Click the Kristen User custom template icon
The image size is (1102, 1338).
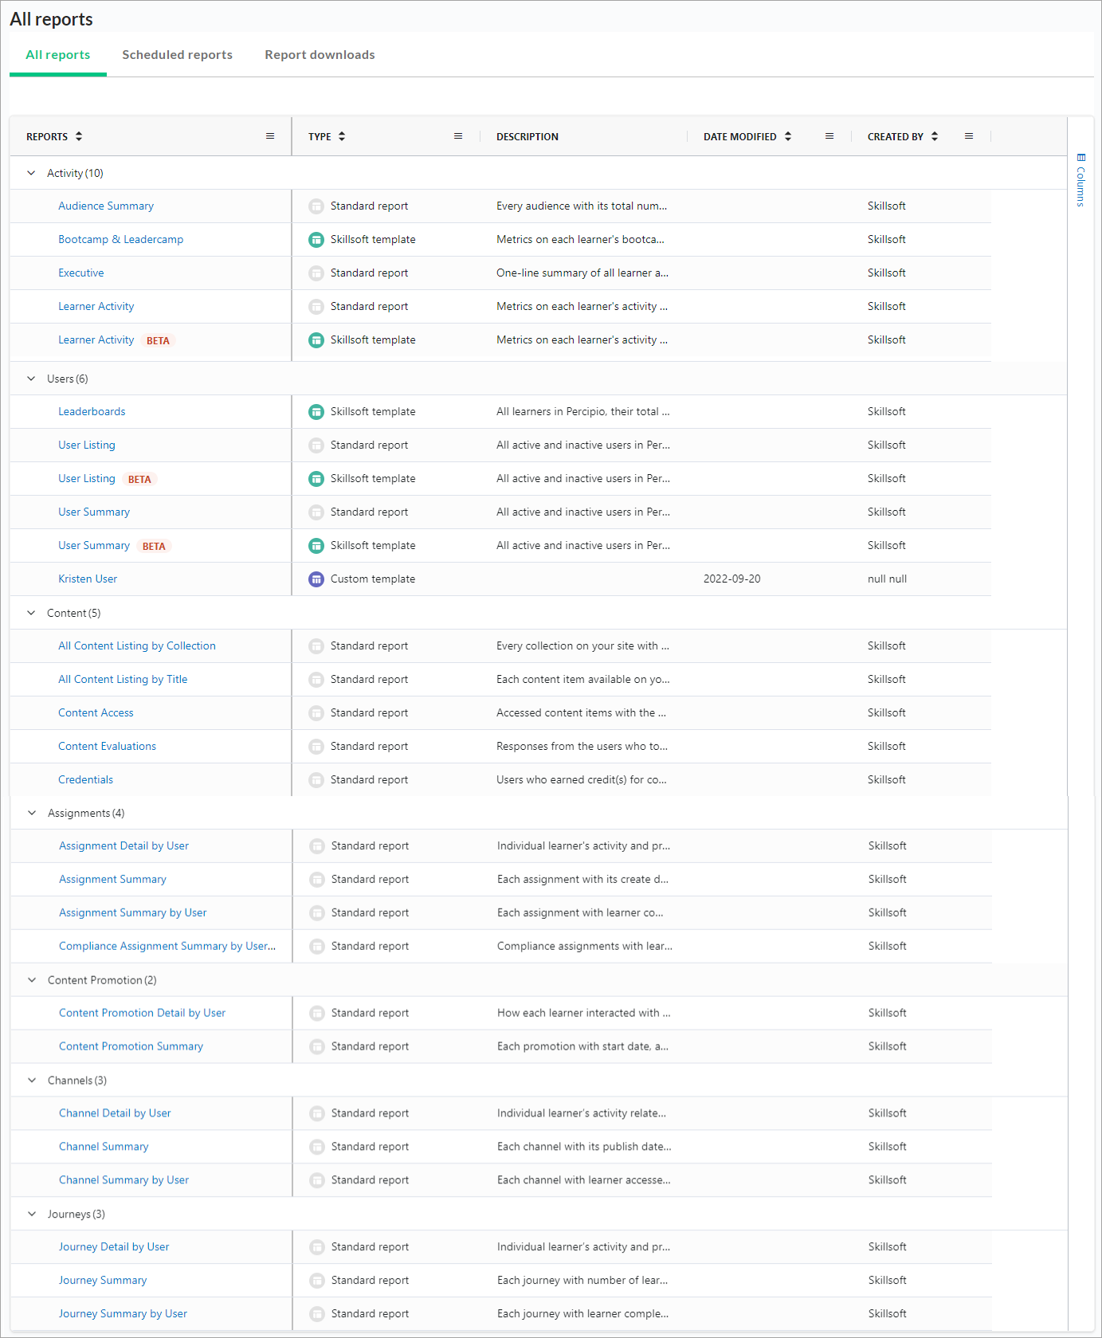[316, 579]
